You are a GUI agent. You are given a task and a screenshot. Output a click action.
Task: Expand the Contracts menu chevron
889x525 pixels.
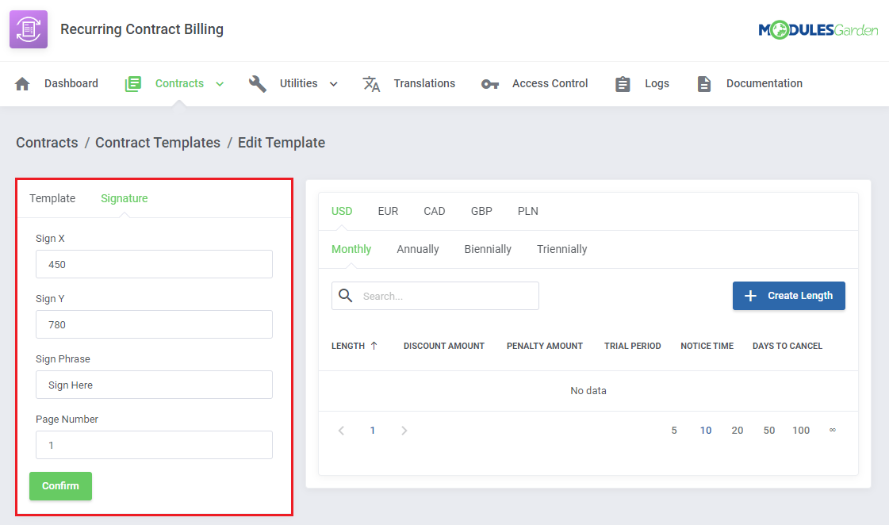tap(220, 84)
